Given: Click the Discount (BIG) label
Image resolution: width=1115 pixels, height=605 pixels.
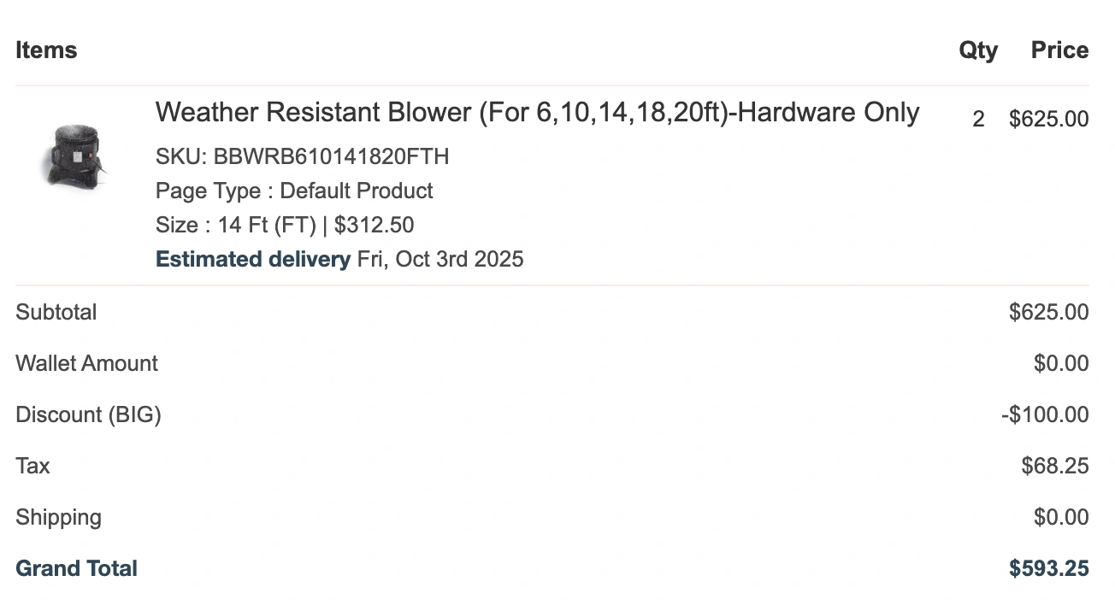Looking at the screenshot, I should (88, 414).
